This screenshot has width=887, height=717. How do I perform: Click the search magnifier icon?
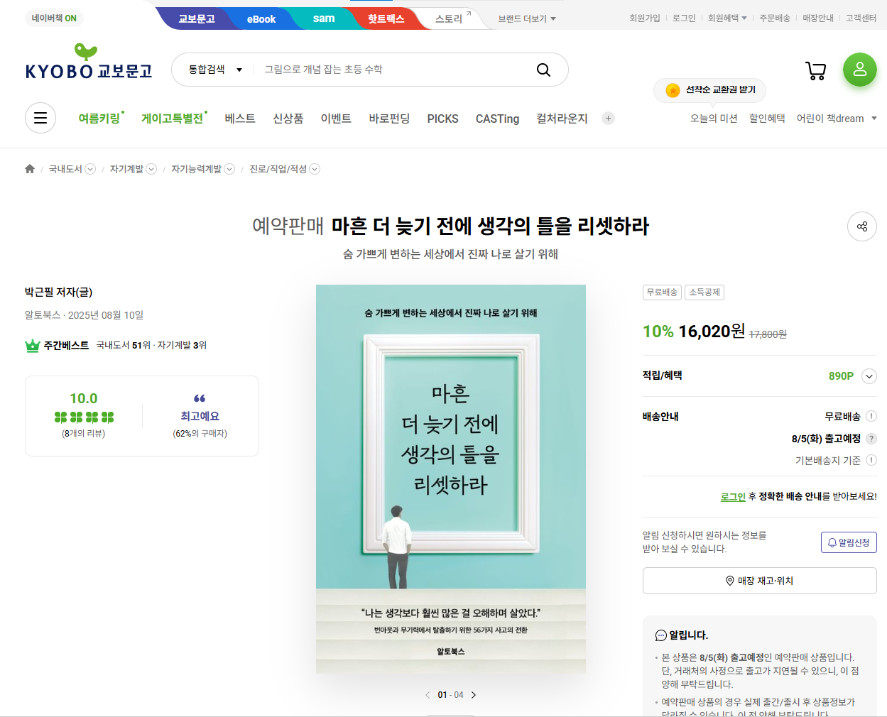click(x=543, y=70)
